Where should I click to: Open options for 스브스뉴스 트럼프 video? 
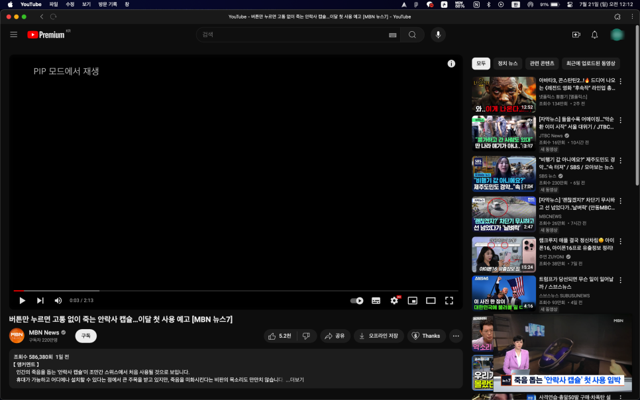click(x=620, y=280)
